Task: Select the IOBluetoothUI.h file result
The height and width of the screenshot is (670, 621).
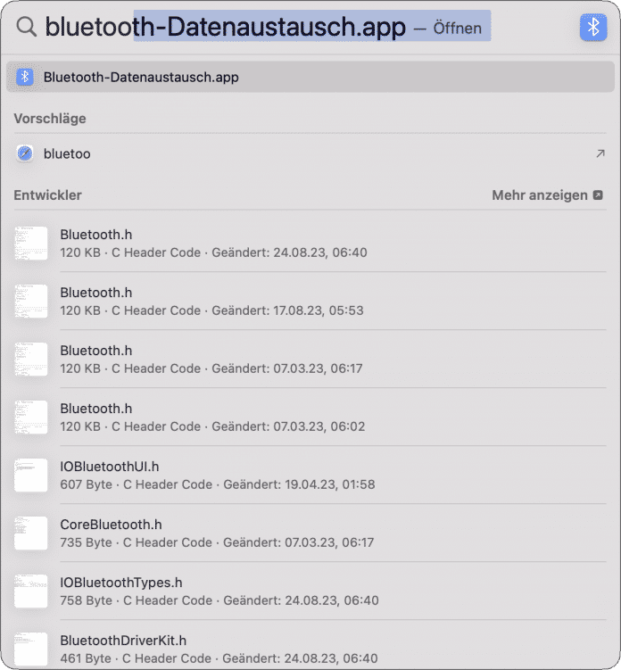Action: [310, 476]
